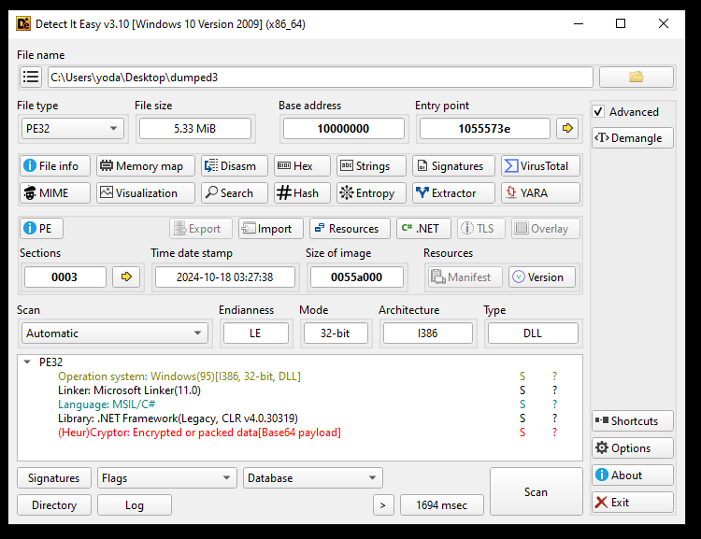Viewport: 701px width, 539px height.
Task: Open the Demangle tool
Action: [x=633, y=138]
